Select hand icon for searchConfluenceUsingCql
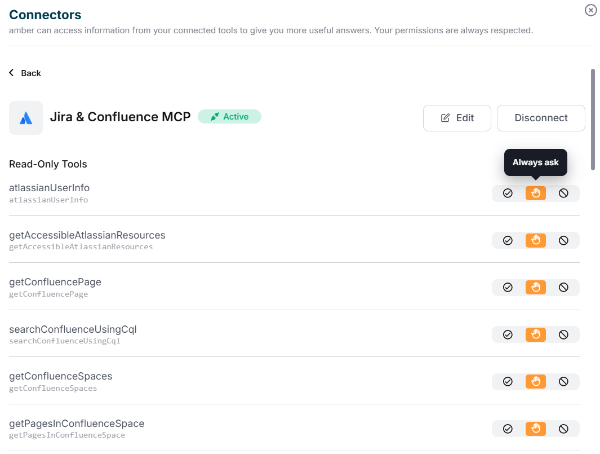This screenshot has width=600, height=454. [x=535, y=334]
